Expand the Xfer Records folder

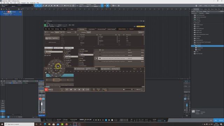point(194,54)
